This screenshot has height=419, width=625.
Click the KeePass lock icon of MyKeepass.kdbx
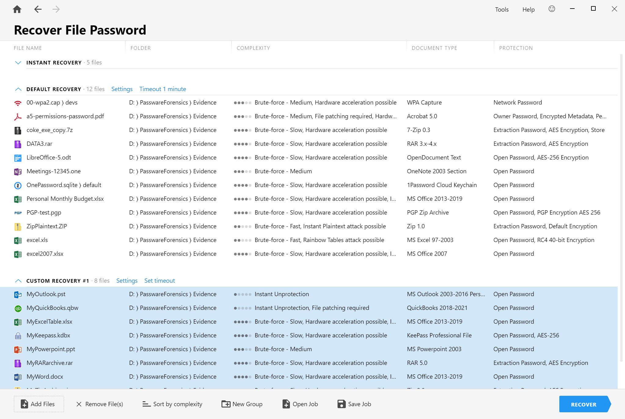click(x=18, y=336)
